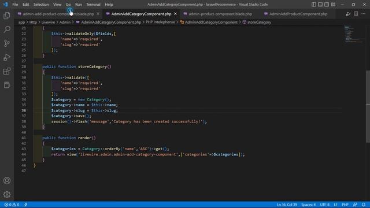The image size is (370, 208).
Task: Open the Run menu
Action: pos(79,4)
